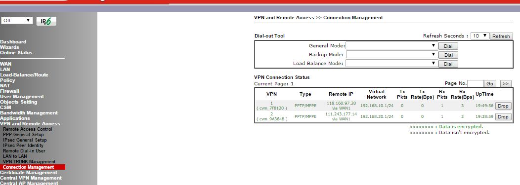Expand the General Mode dropdown
Image resolution: width=520 pixels, height=185 pixels.
click(391, 46)
